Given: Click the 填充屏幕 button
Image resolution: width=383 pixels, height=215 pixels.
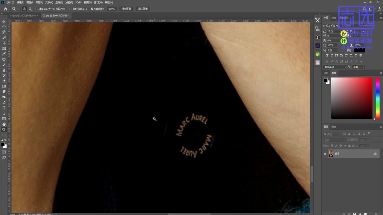Looking at the screenshot, I should [143, 9].
